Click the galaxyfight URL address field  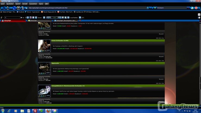click(87, 8)
